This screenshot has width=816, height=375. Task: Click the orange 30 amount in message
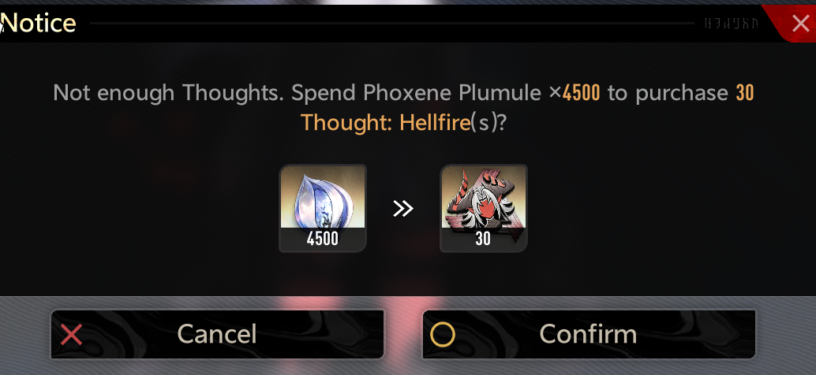(x=745, y=93)
